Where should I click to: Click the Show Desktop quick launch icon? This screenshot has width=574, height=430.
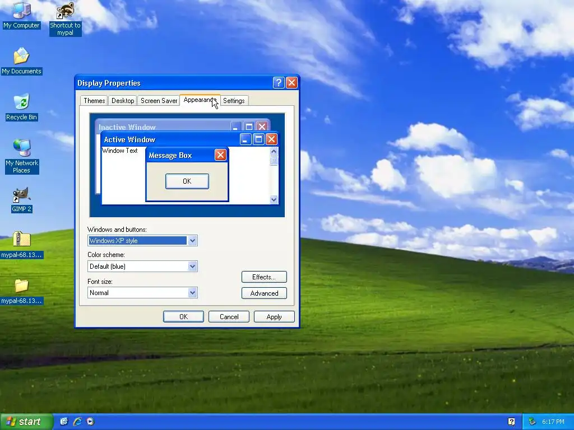coord(64,422)
